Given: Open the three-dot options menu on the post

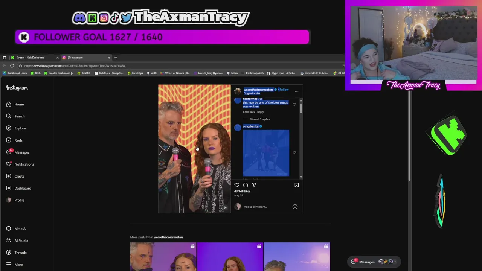Looking at the screenshot, I should pos(297,91).
